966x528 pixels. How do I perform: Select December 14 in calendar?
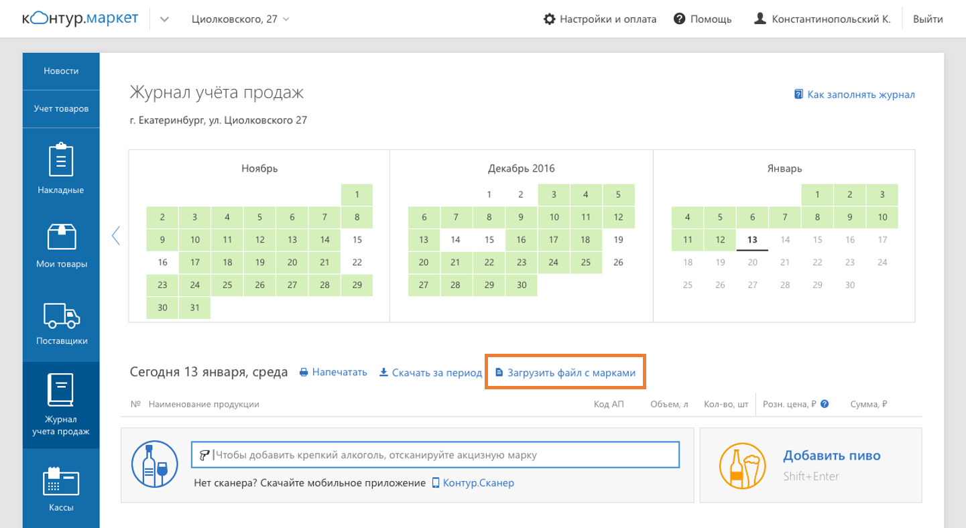coord(456,240)
